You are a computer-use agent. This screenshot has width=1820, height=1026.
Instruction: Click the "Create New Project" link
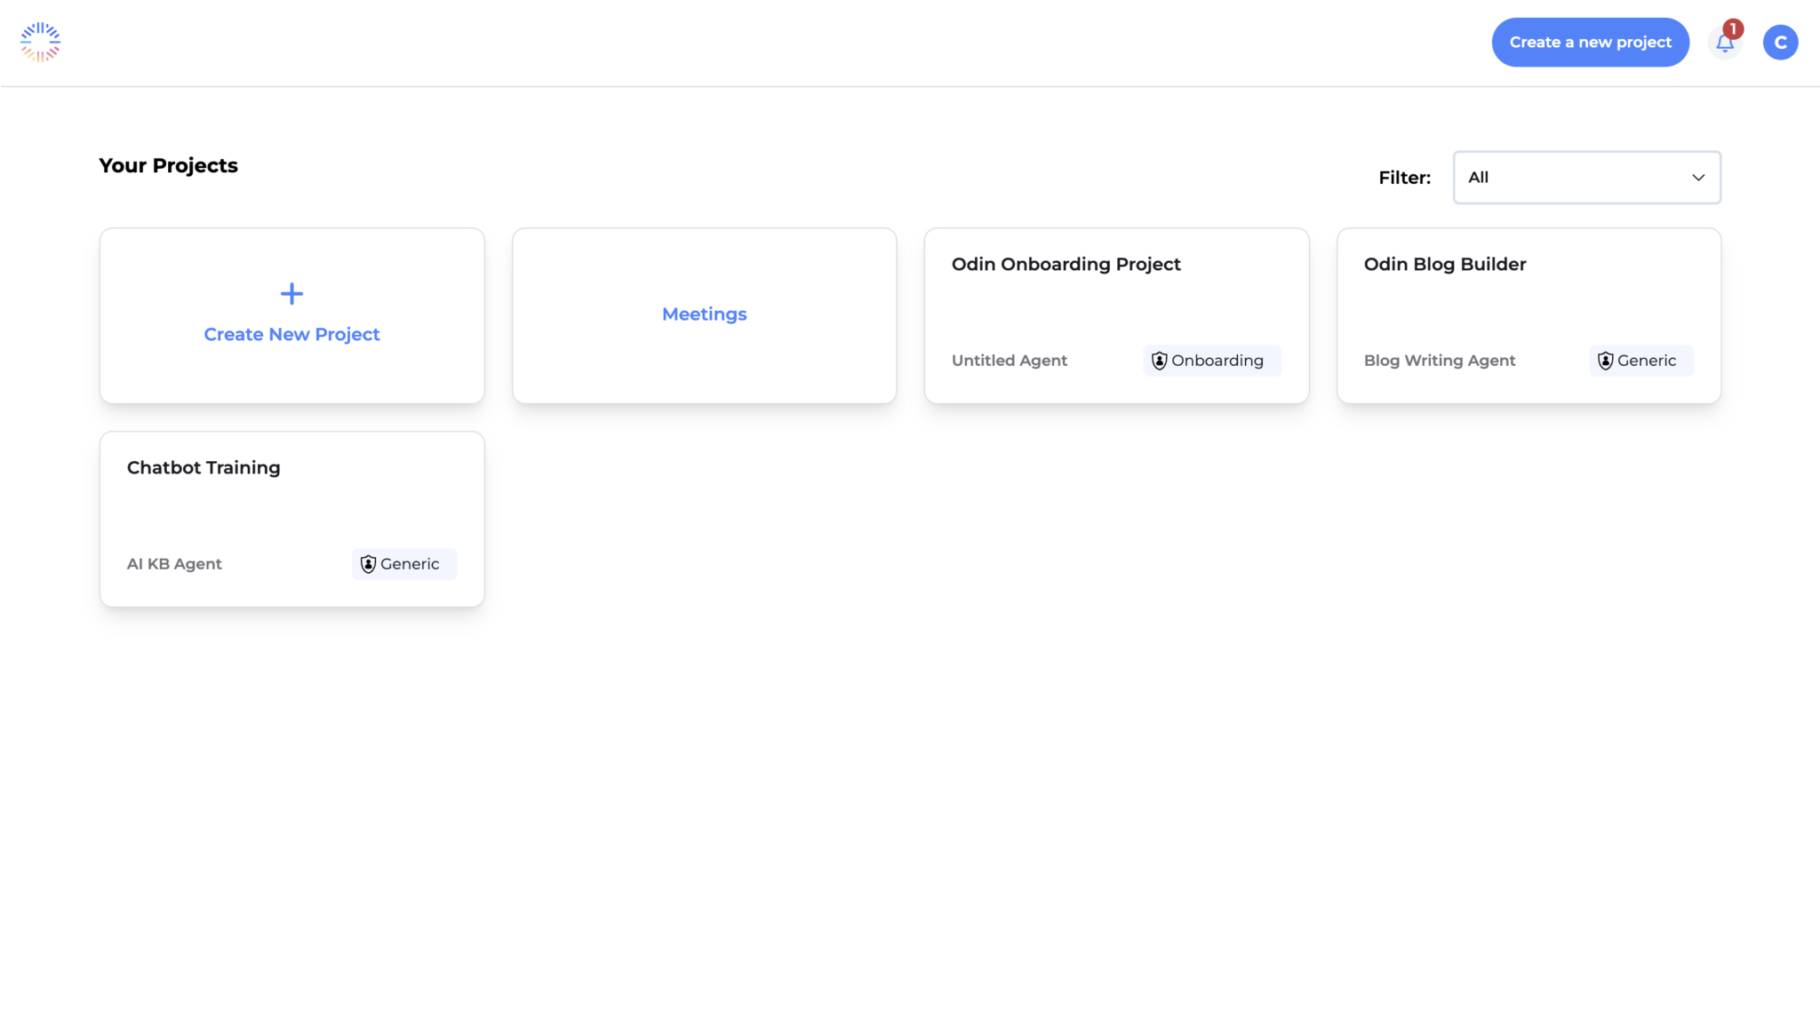pyautogui.click(x=291, y=334)
